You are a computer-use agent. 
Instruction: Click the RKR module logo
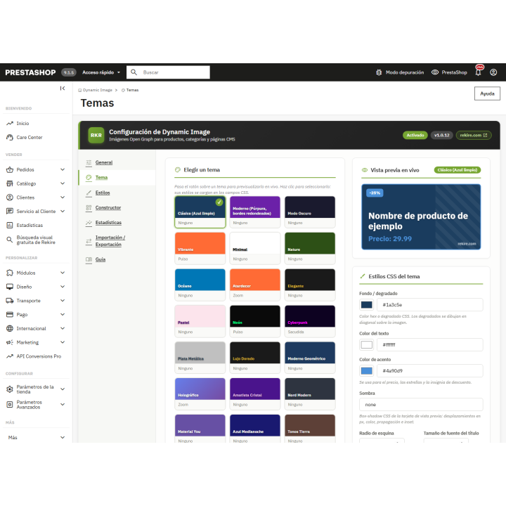coord(96,135)
